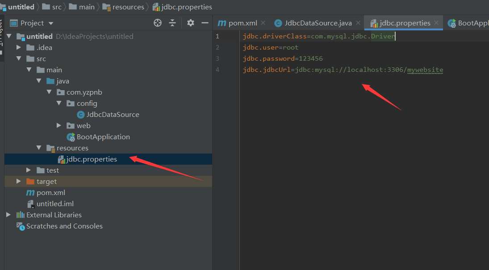Select JdbcDataSource class in project tree
The width and height of the screenshot is (489, 270).
pos(113,114)
